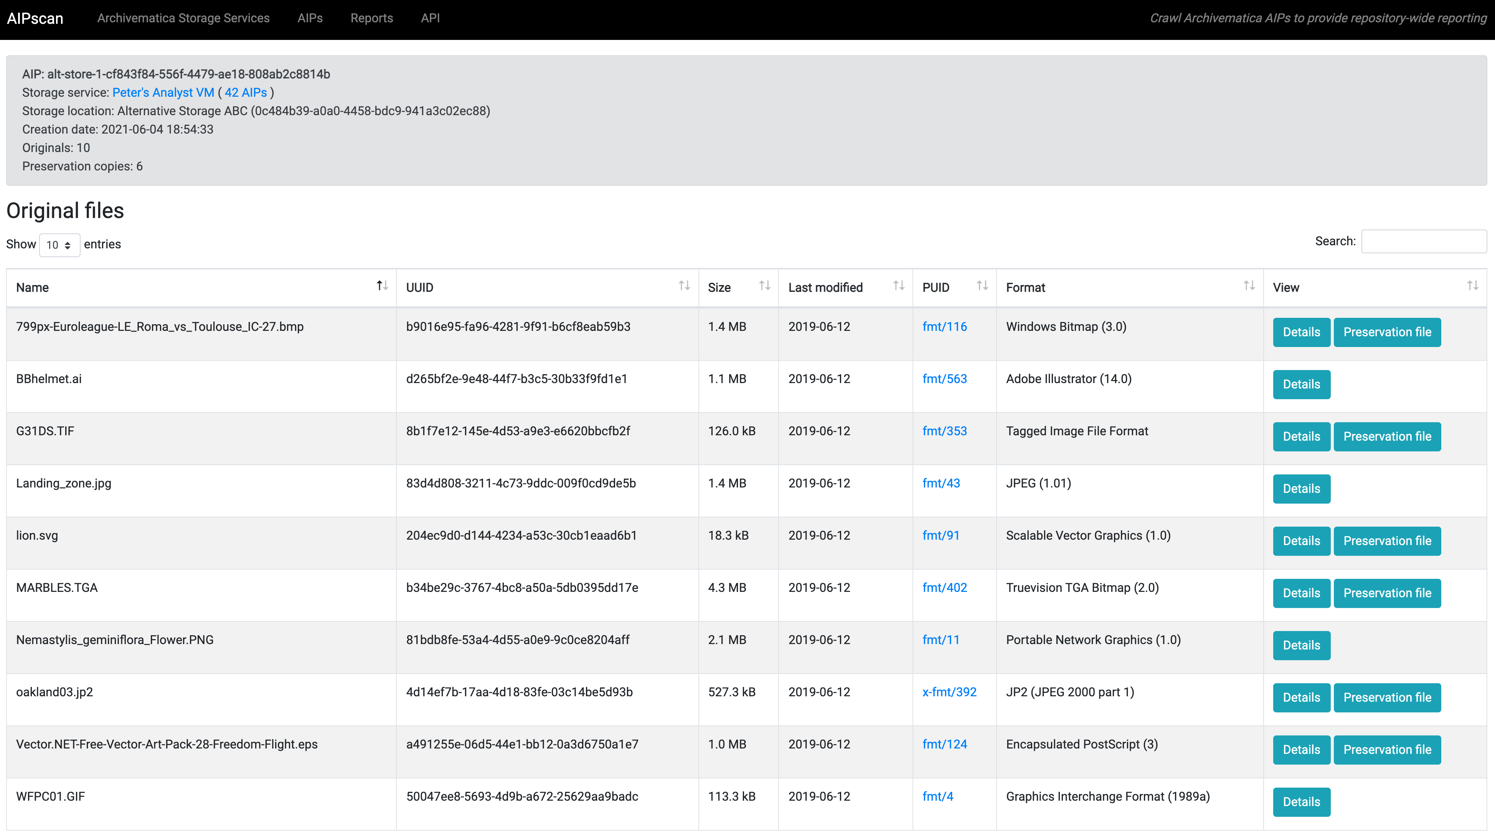Click inside the Search input field

click(x=1423, y=241)
